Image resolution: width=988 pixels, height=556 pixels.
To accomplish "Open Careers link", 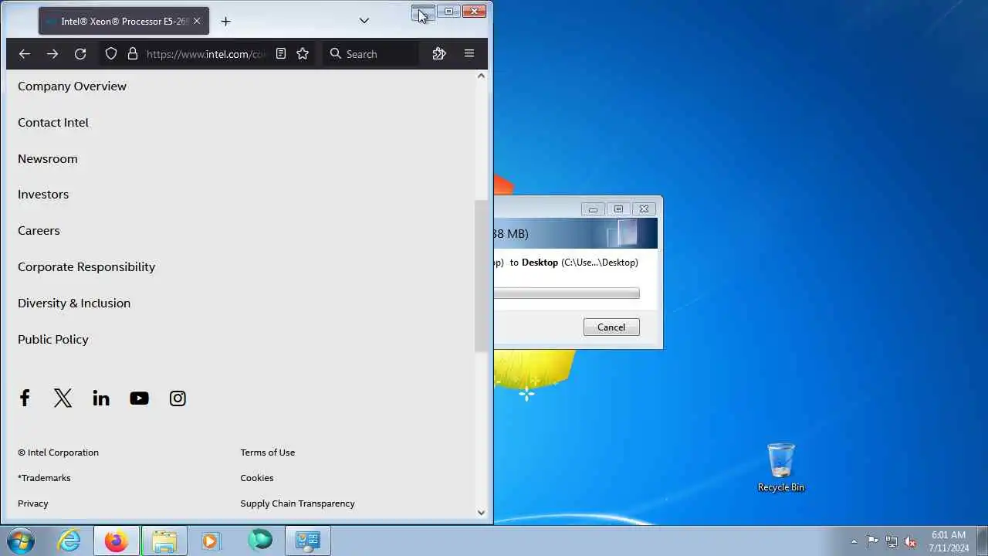I will [x=39, y=230].
